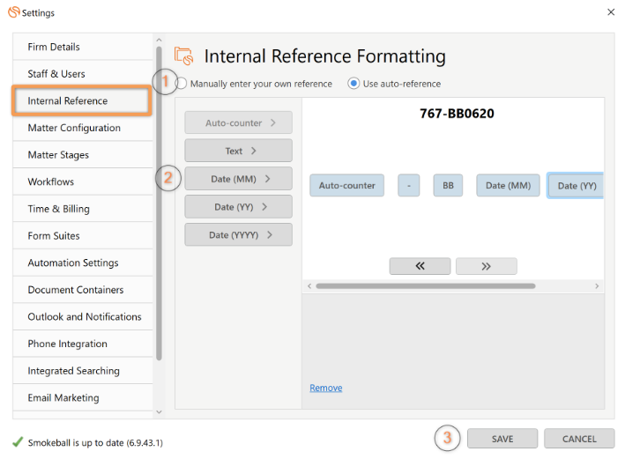Click the SAVE button
The width and height of the screenshot is (625, 459).
502,439
